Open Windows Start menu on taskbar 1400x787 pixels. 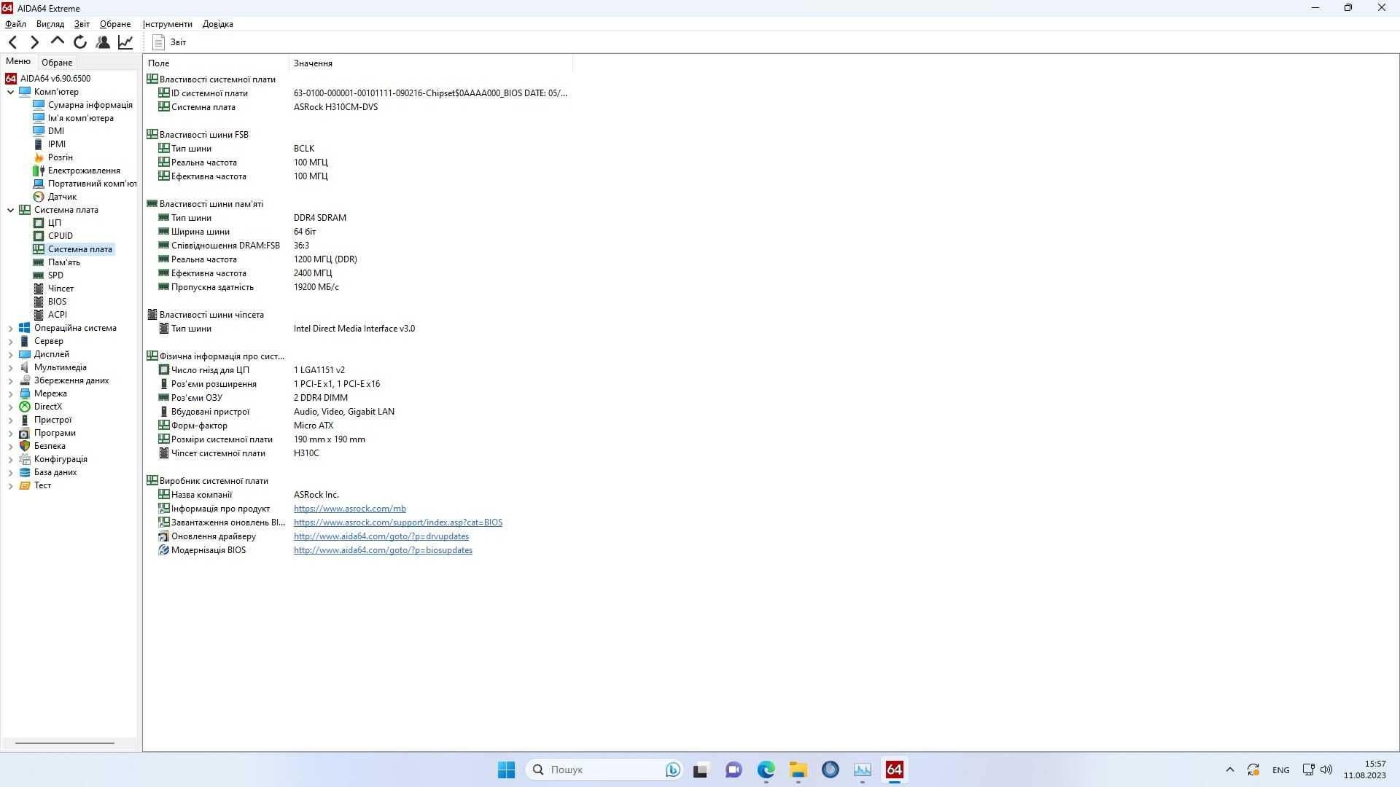tap(506, 770)
